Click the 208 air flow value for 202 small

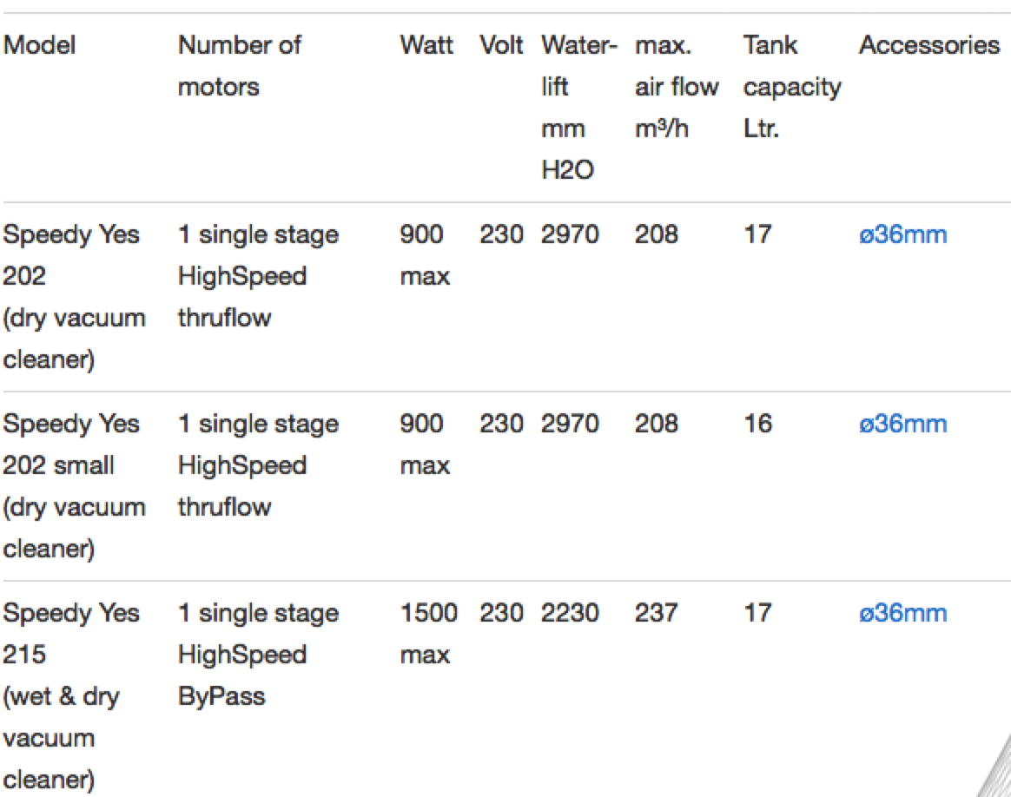pyautogui.click(x=657, y=424)
